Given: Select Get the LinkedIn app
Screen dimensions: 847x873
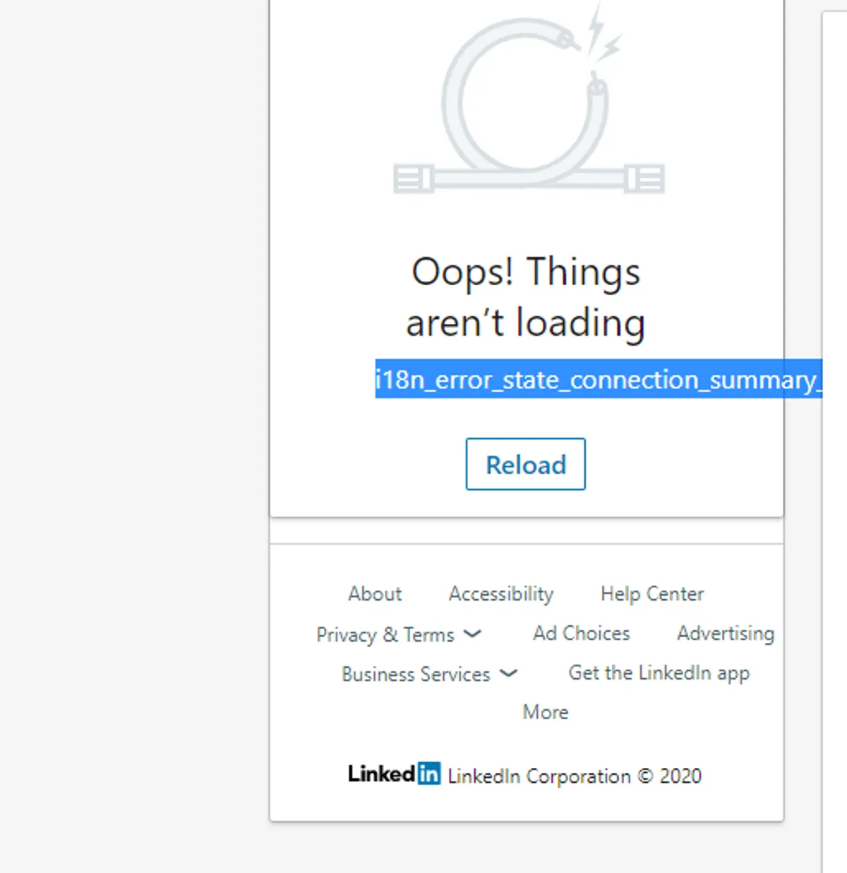Looking at the screenshot, I should tap(659, 673).
